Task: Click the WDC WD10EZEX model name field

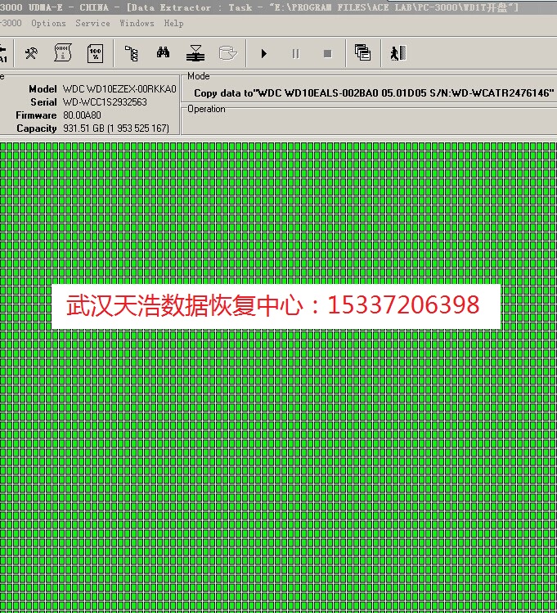Action: click(119, 88)
